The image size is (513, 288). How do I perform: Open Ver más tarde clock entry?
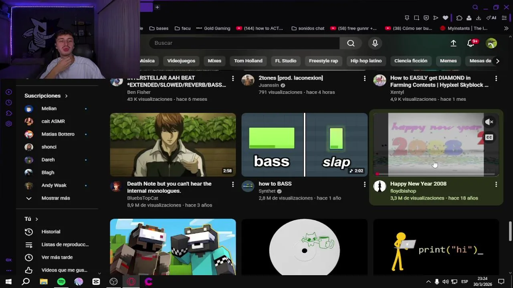(57, 257)
